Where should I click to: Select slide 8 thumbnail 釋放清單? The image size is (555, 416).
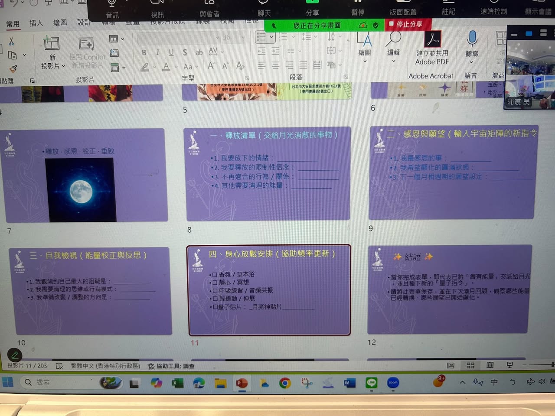[268, 174]
